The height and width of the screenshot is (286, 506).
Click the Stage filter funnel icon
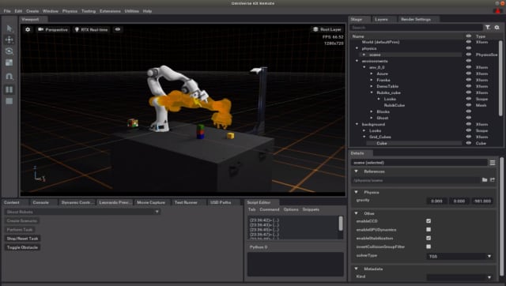point(488,28)
